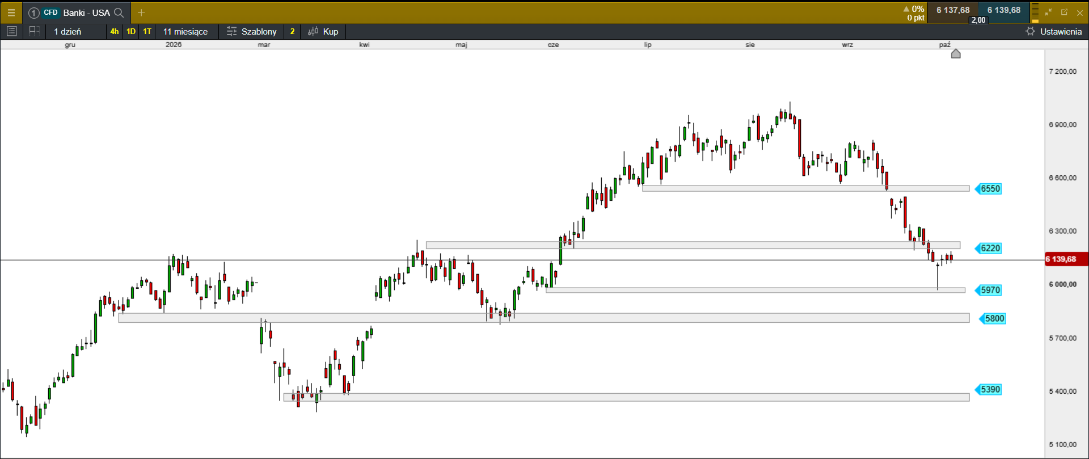The height and width of the screenshot is (459, 1089).
Task: Click the 2,00 spread value
Action: click(x=978, y=20)
